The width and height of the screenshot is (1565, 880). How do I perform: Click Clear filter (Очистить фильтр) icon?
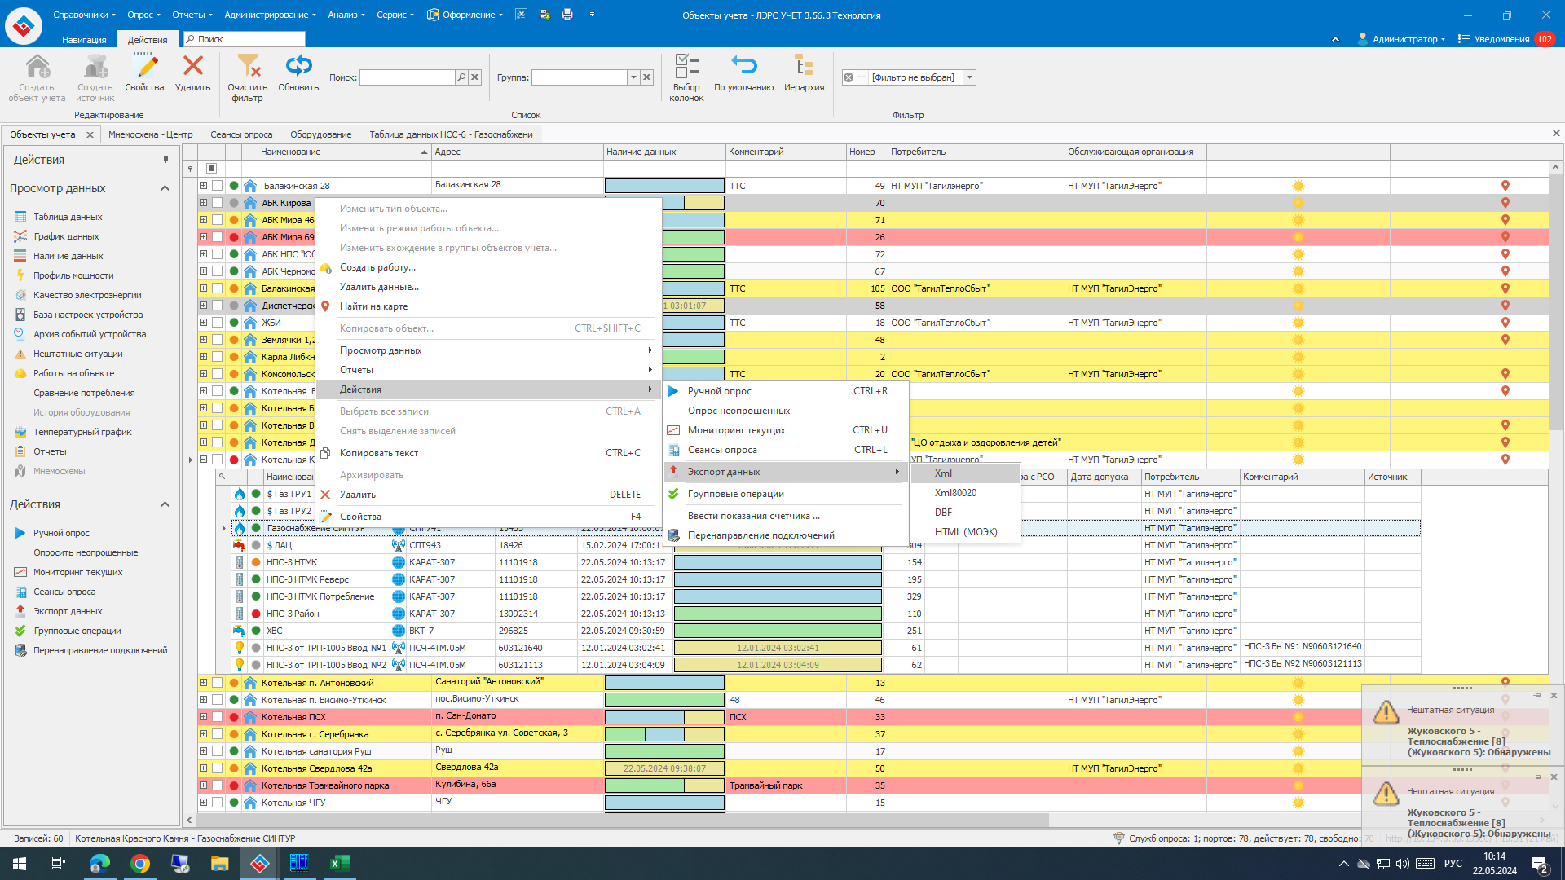[248, 67]
